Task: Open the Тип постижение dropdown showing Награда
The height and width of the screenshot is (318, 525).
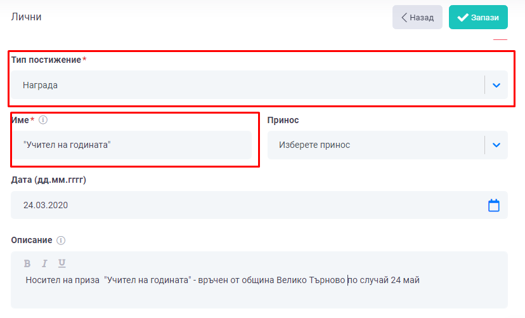Action: 247,85
